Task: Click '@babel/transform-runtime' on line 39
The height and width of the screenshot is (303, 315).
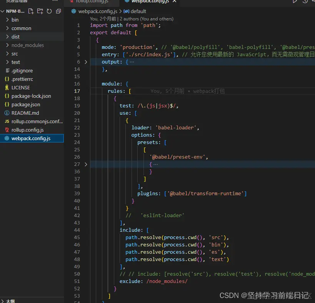Action: pyautogui.click(x=205, y=194)
